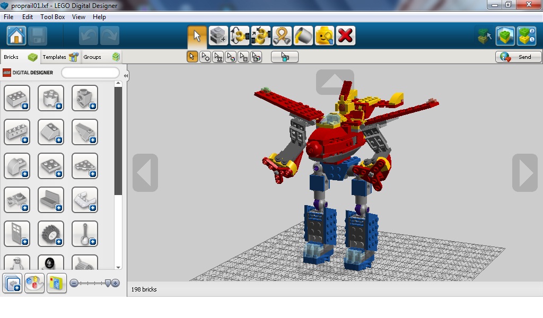Open the Edit menu
Viewport: 543px width, 318px height.
click(28, 16)
